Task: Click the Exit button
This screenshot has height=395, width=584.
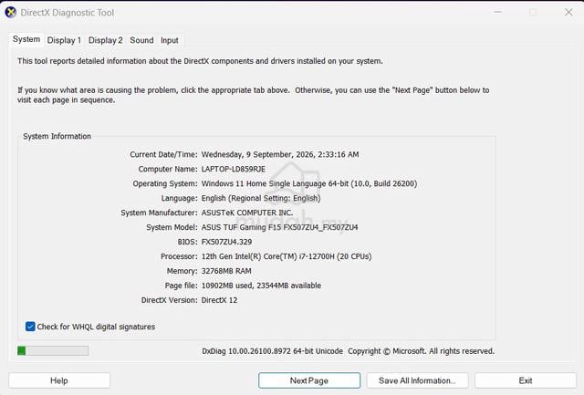Action: (x=526, y=380)
